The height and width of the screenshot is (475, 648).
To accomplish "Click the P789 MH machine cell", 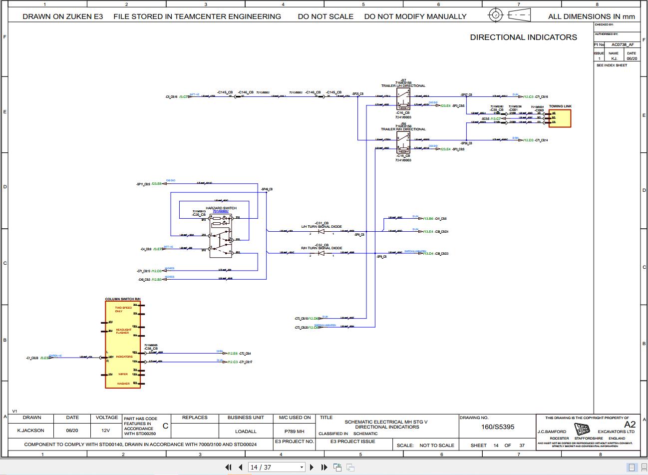I will (294, 431).
